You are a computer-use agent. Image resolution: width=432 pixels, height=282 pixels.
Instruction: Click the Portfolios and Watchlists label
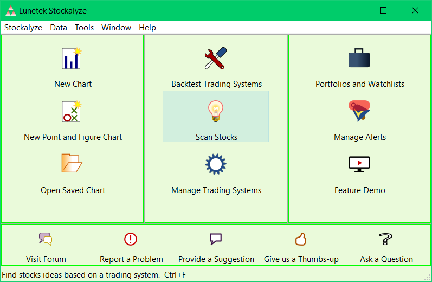click(360, 84)
